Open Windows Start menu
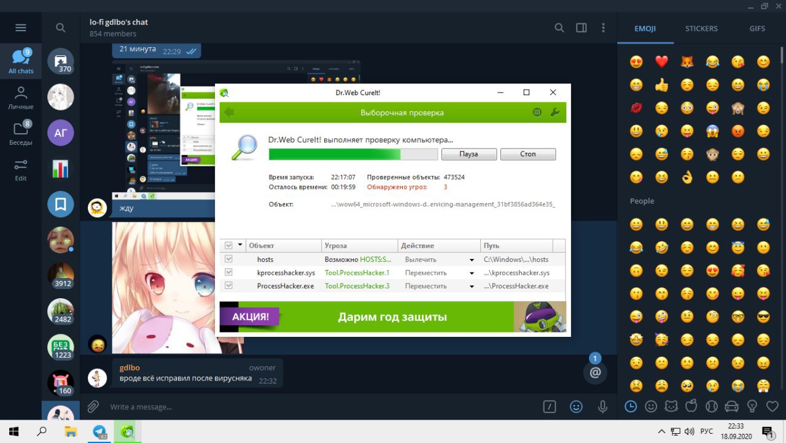The image size is (786, 443). (x=14, y=431)
